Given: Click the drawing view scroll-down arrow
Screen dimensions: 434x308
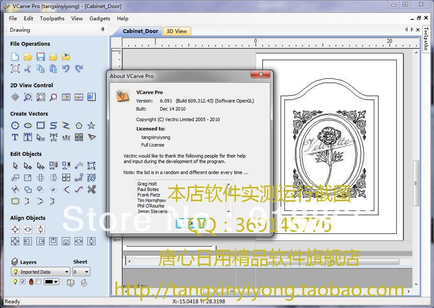Looking at the screenshot, I should (x=416, y=285).
